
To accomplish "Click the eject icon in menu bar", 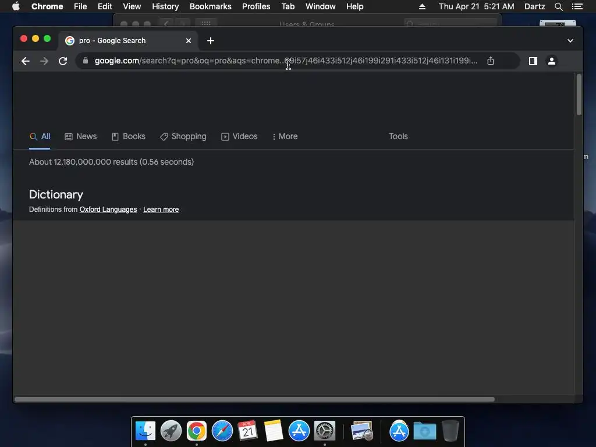I will [422, 6].
